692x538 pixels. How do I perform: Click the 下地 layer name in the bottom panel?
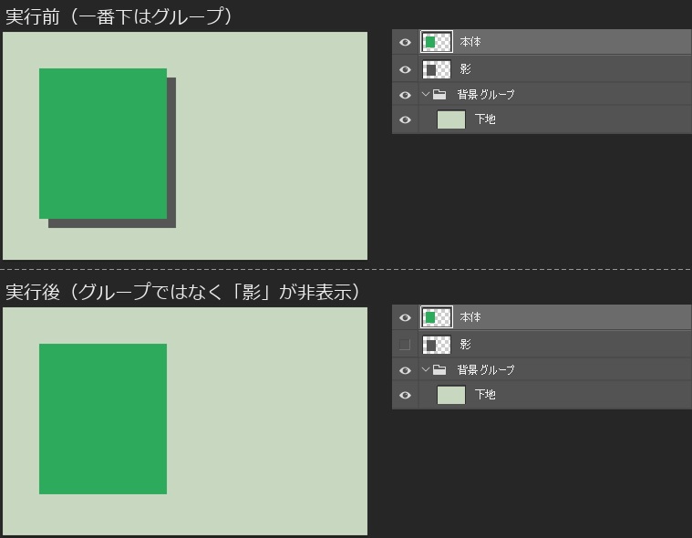[x=485, y=395]
